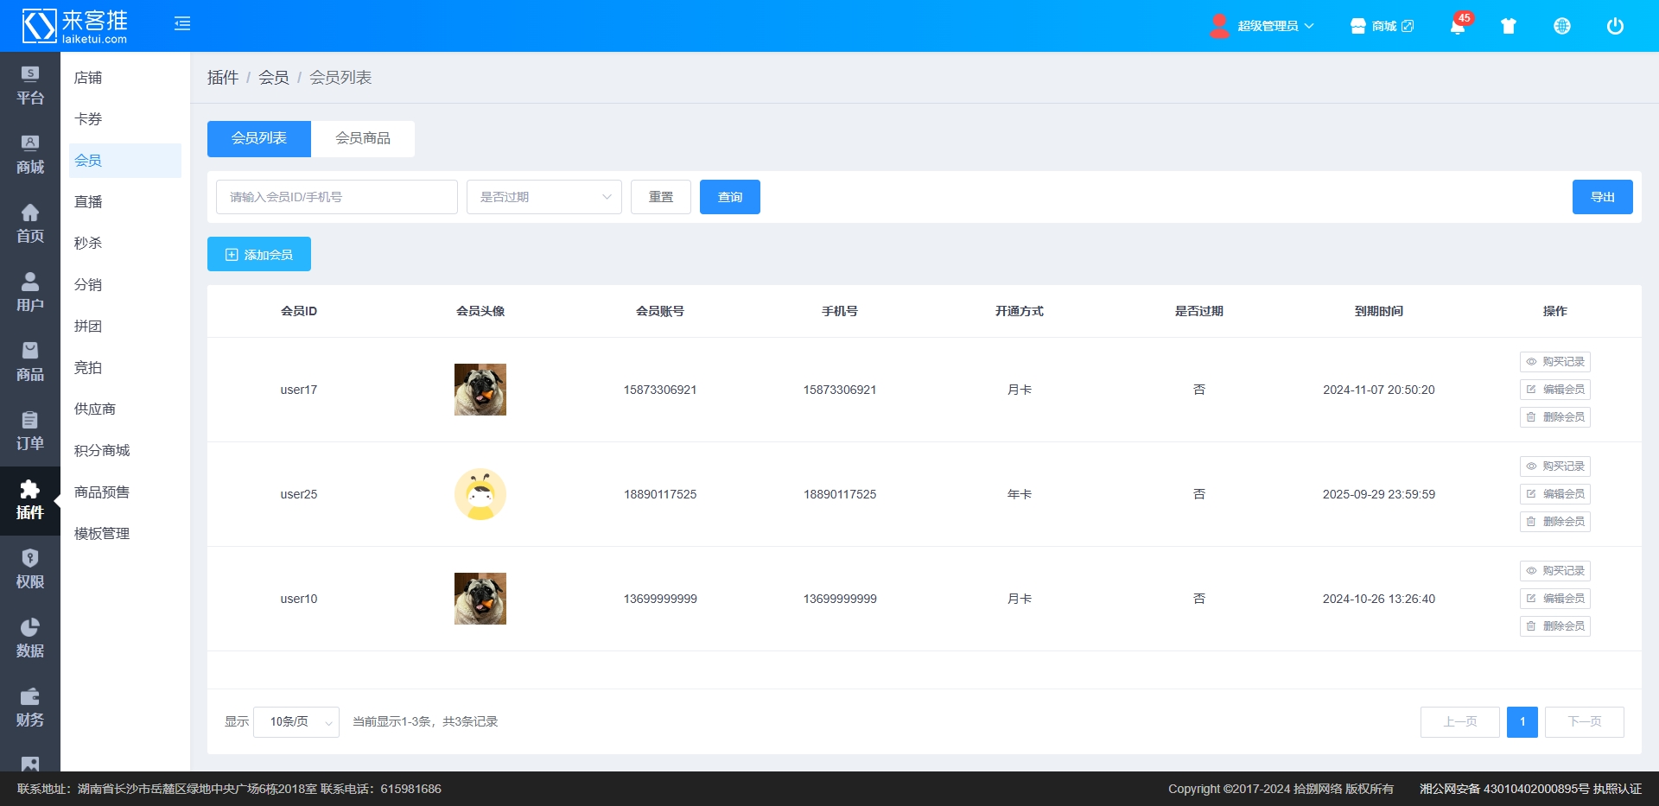Click the t-shirt theme icon in header

[1509, 26]
